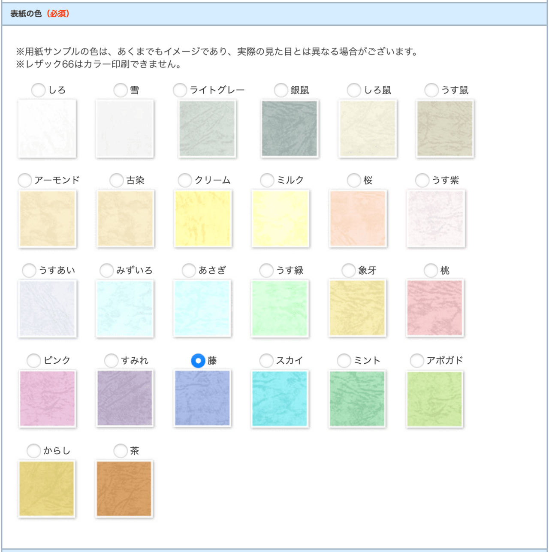549x552 pixels.
Task: Click the うす鼠 paper sample image
Action: tap(445, 128)
